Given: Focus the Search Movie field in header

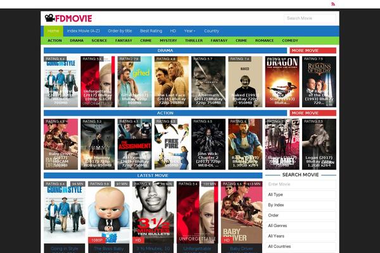Looking at the screenshot, I should pyautogui.click(x=310, y=18).
